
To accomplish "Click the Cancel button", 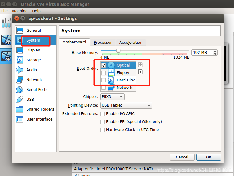I will [182, 157].
